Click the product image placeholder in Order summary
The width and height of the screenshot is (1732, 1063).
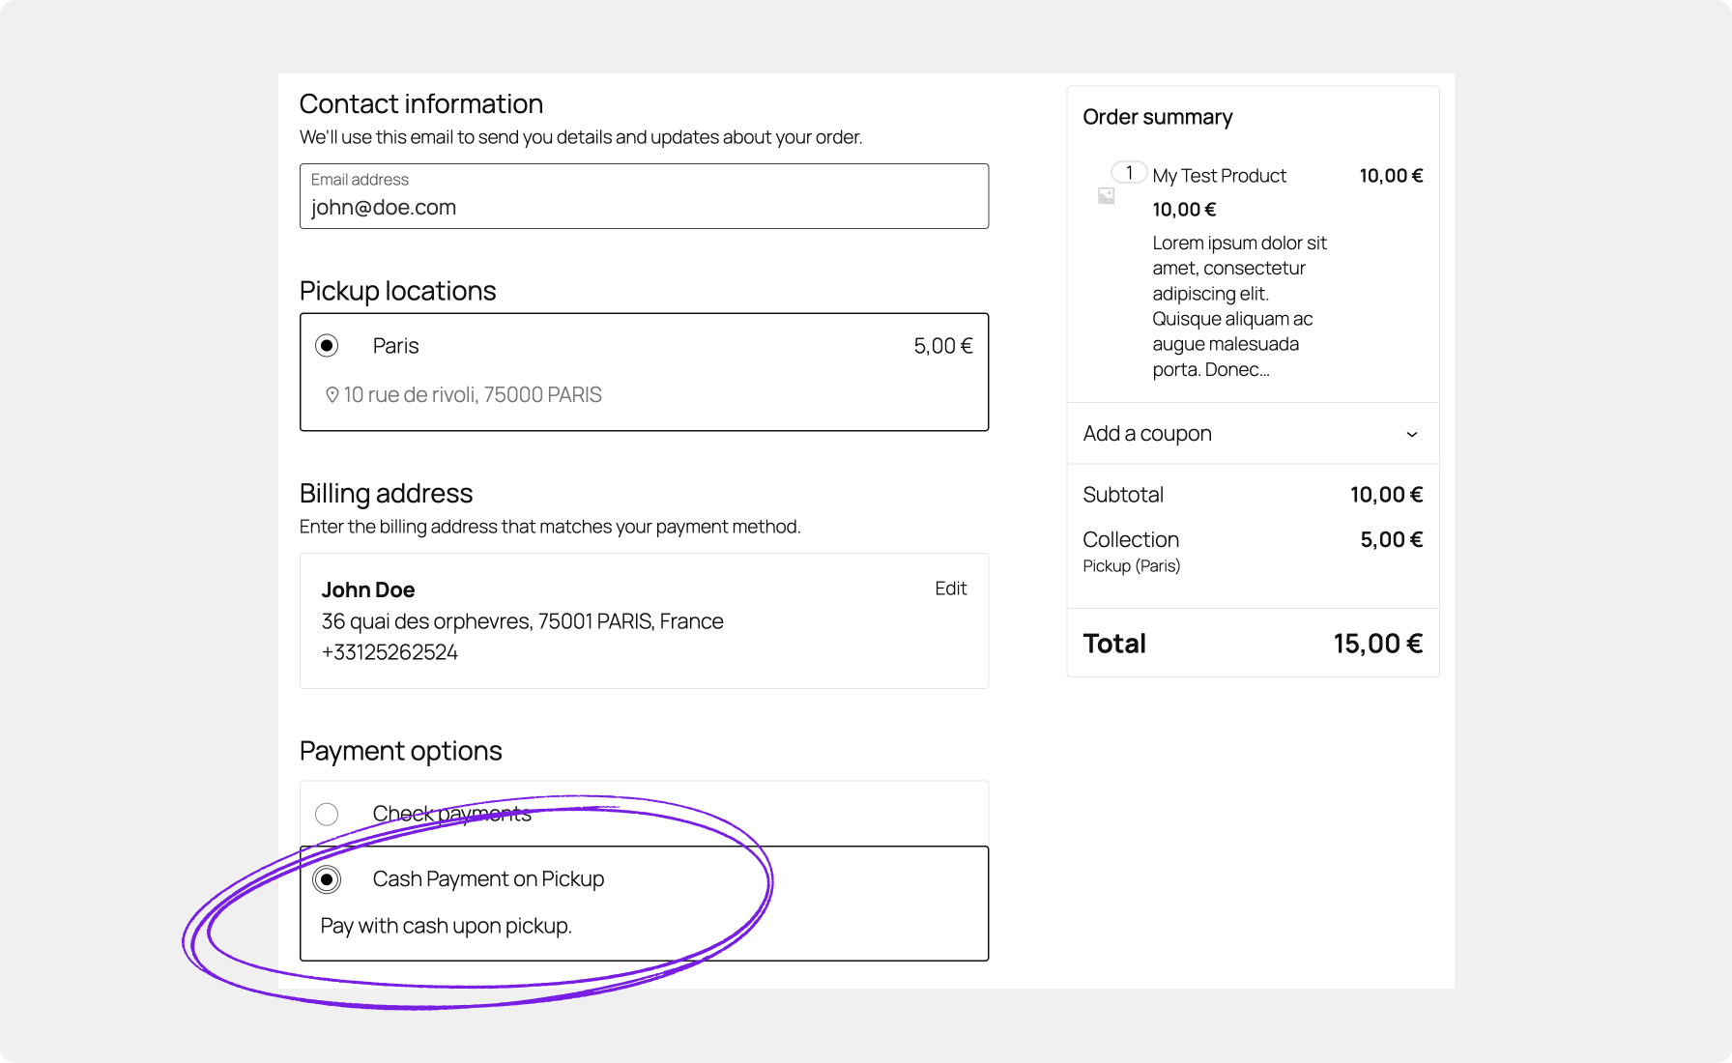coord(1107,196)
